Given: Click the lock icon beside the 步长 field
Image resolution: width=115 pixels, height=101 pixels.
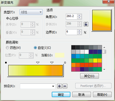Looking at the screenshot, I should [86, 24].
